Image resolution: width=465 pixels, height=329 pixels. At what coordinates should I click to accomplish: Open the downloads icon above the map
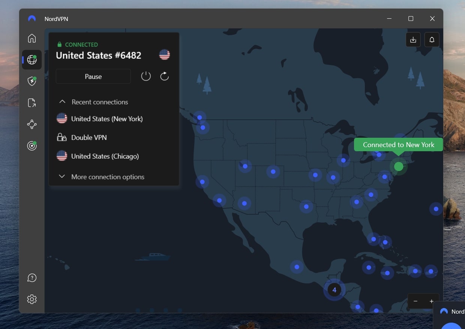413,39
